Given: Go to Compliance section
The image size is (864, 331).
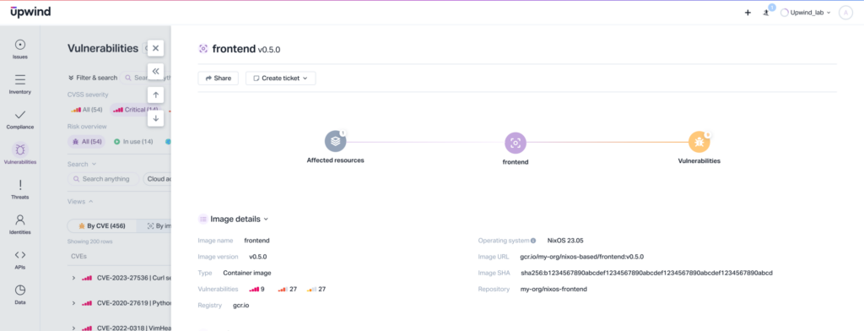Looking at the screenshot, I should (20, 119).
